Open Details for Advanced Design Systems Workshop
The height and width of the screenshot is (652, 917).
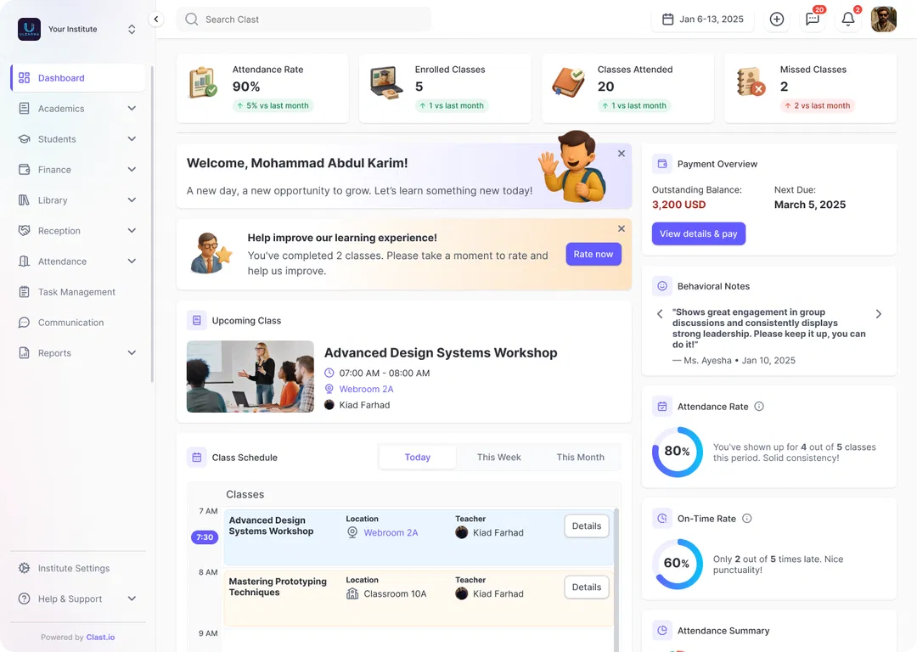587,526
